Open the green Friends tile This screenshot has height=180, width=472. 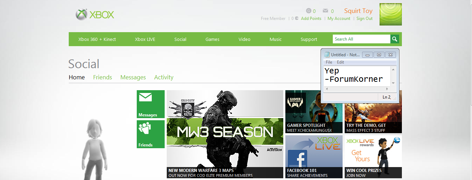tap(151, 134)
